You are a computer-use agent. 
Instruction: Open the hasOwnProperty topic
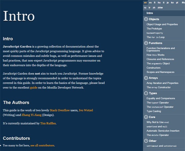point(155,33)
